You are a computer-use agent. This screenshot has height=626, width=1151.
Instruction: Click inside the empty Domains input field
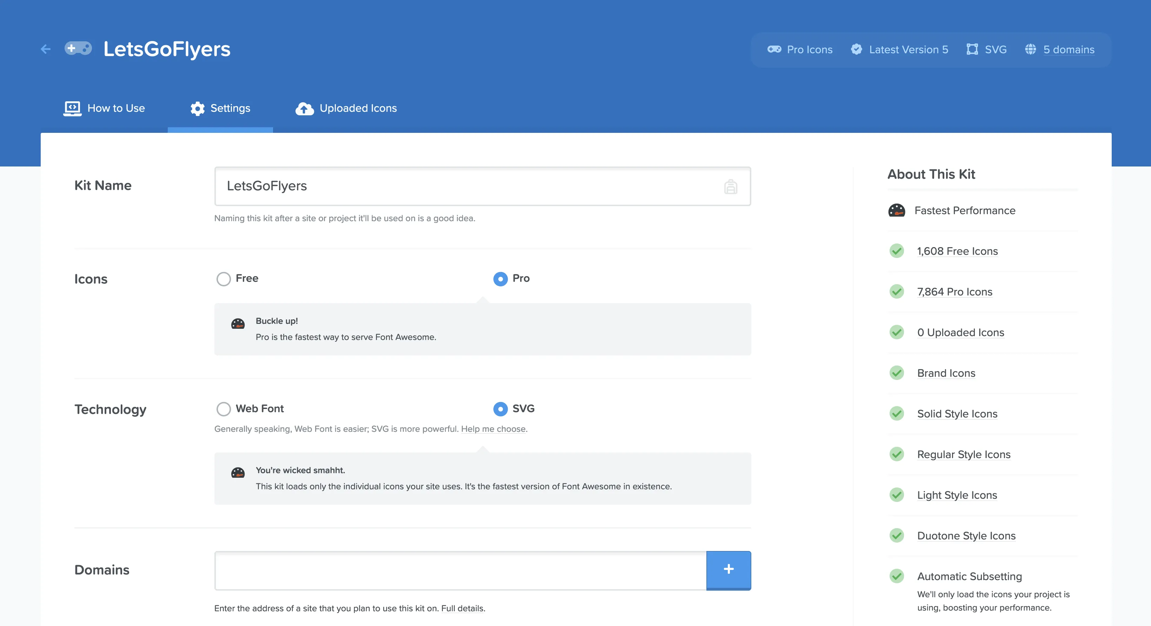447,570
